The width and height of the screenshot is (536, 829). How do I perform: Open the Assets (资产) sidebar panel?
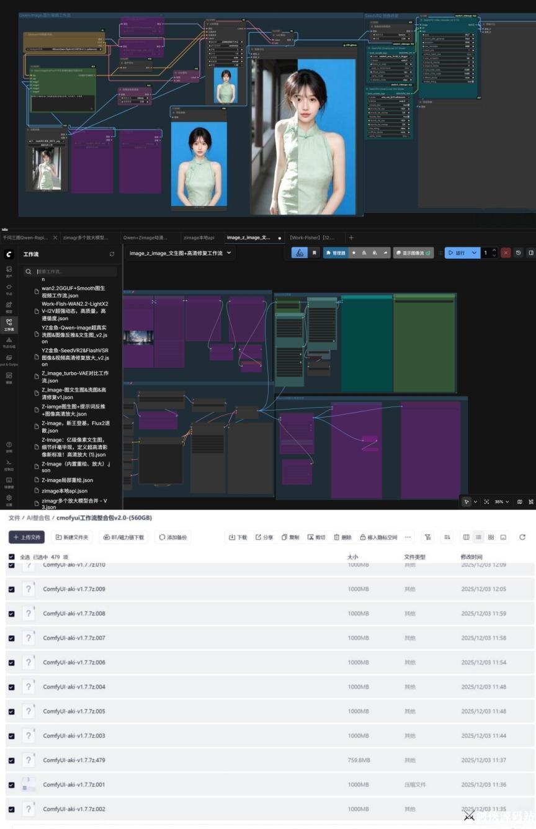pyautogui.click(x=9, y=271)
